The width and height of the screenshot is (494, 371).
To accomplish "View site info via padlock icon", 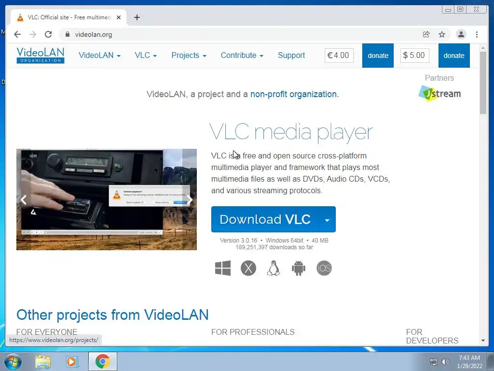I will coord(67,34).
